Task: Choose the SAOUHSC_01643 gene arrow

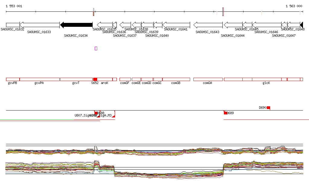Action: pos(208,25)
